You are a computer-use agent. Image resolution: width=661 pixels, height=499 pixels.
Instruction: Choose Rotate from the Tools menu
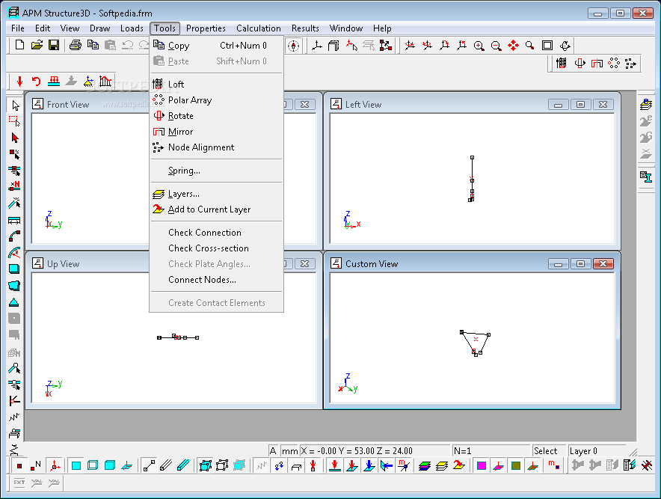click(x=216, y=115)
